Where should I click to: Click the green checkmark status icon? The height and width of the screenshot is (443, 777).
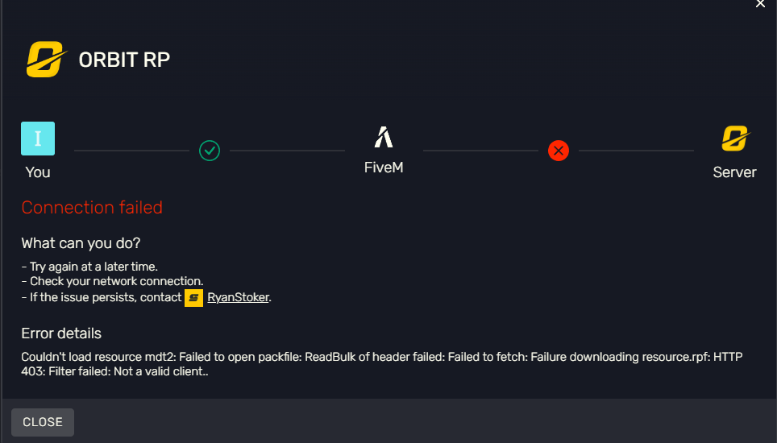(x=210, y=151)
